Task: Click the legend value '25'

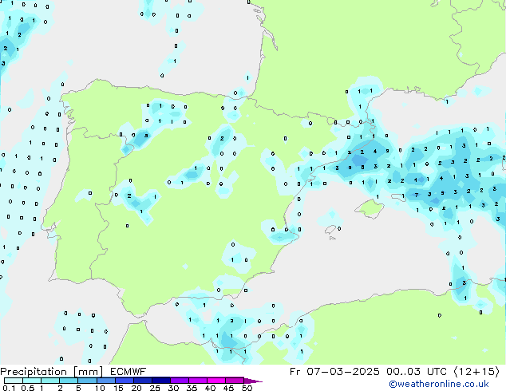Action: (x=155, y=388)
